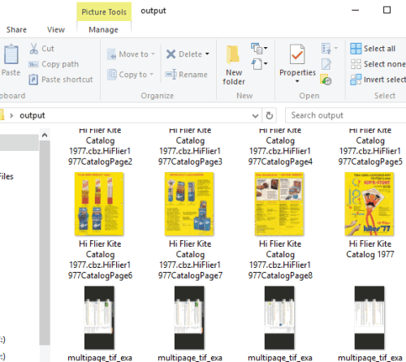Click the New item icon
This screenshot has height=362, width=406.
click(x=256, y=49)
